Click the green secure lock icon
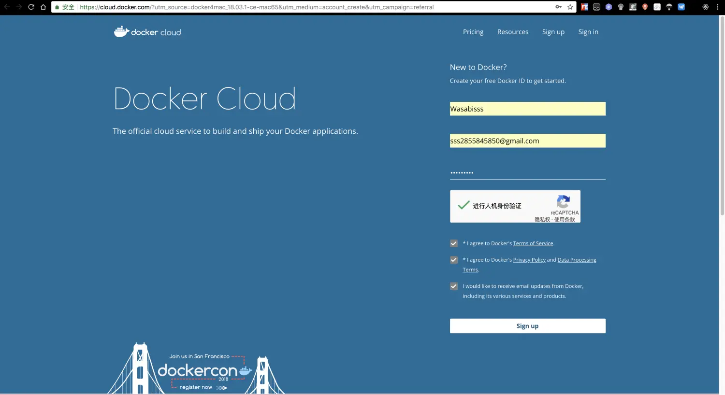Viewport: 725px width, 395px height. pos(57,7)
